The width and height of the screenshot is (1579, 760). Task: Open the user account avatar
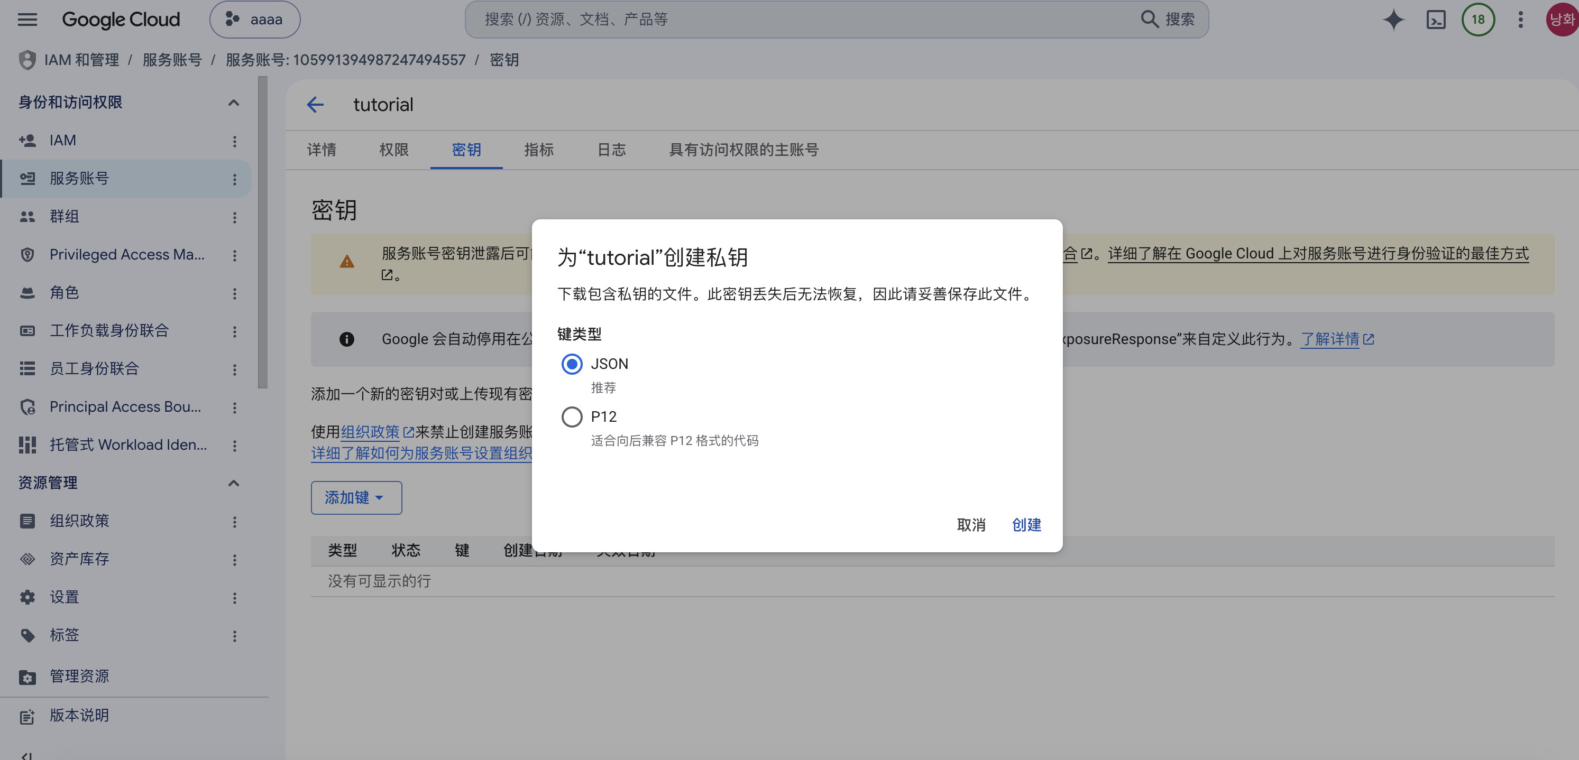pos(1563,20)
